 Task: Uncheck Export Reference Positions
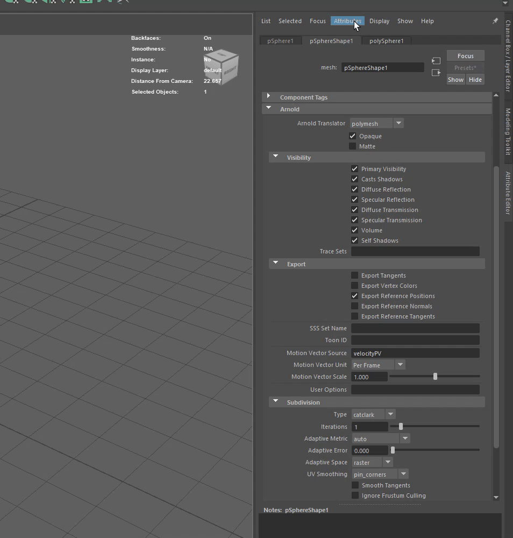pos(354,296)
